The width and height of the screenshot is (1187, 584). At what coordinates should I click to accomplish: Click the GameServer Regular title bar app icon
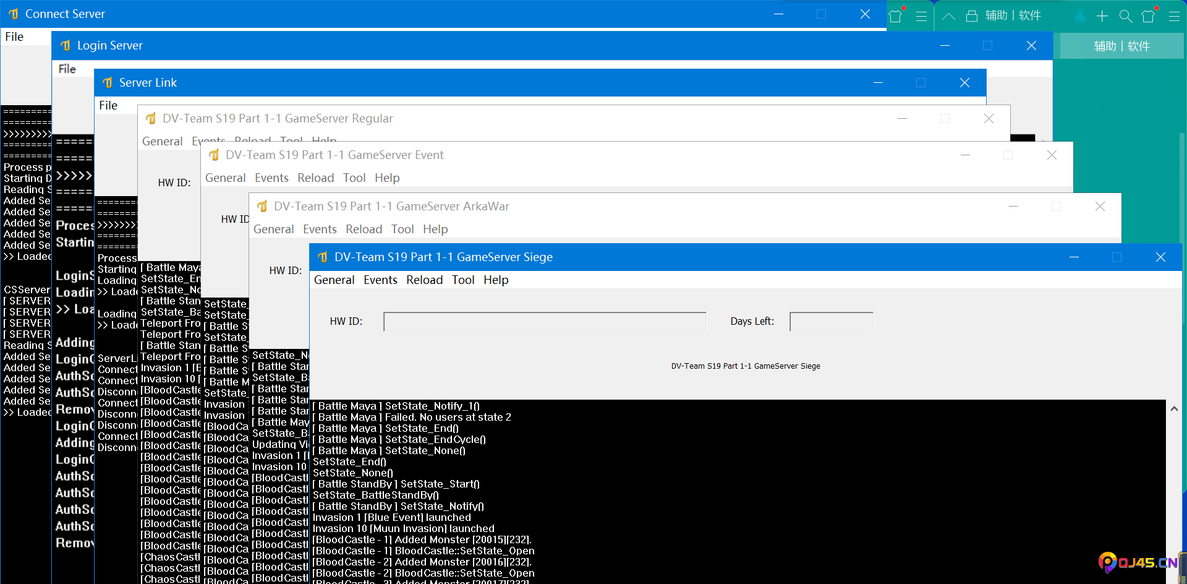click(151, 118)
